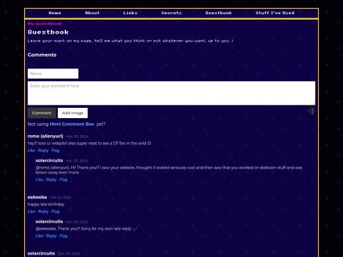Click the Name input field
Screen dimensions: 343x257
(53, 74)
